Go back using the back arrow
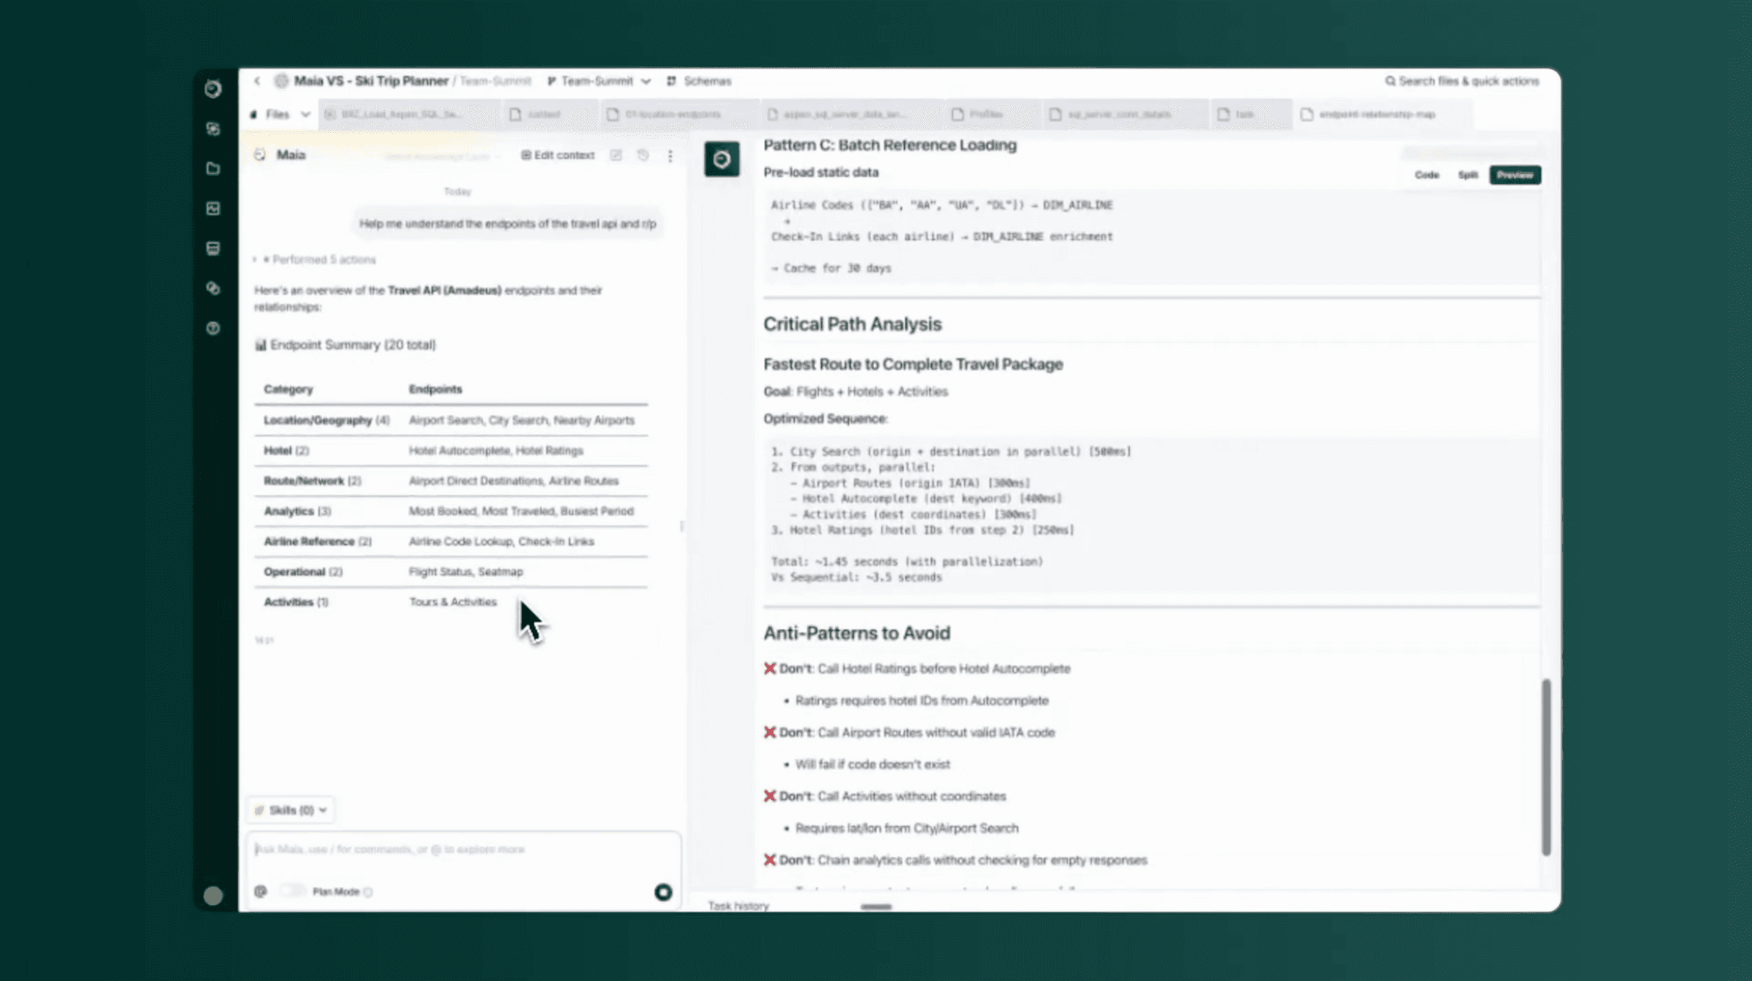Image resolution: width=1752 pixels, height=981 pixels. click(x=257, y=81)
